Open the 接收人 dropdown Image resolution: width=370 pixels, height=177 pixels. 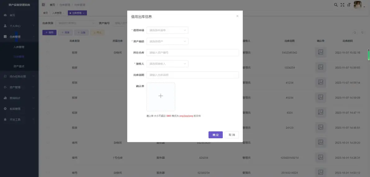[167, 64]
